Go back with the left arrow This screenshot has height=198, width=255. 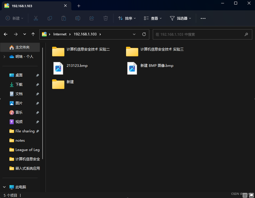pyautogui.click(x=6, y=34)
